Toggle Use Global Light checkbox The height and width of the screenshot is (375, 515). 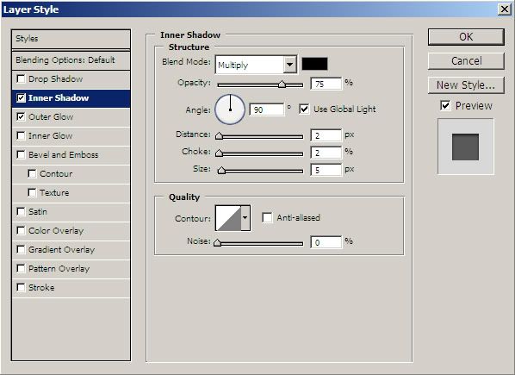304,109
